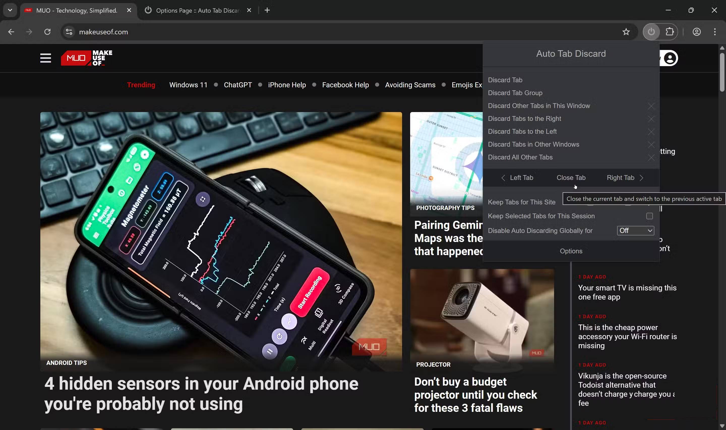Toggle the Keep Tabs for This Site option
726x430 pixels.
[x=650, y=202]
